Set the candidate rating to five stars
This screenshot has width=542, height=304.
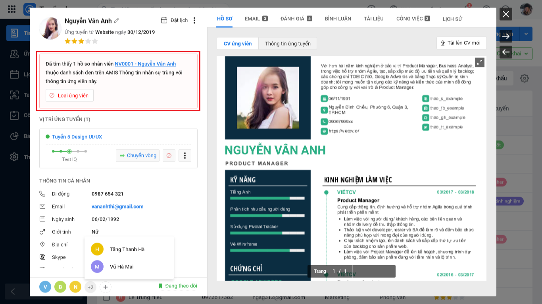click(x=94, y=41)
